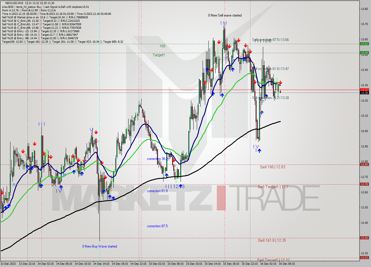Select the '0 New Buy Wave started' label

coord(100,246)
